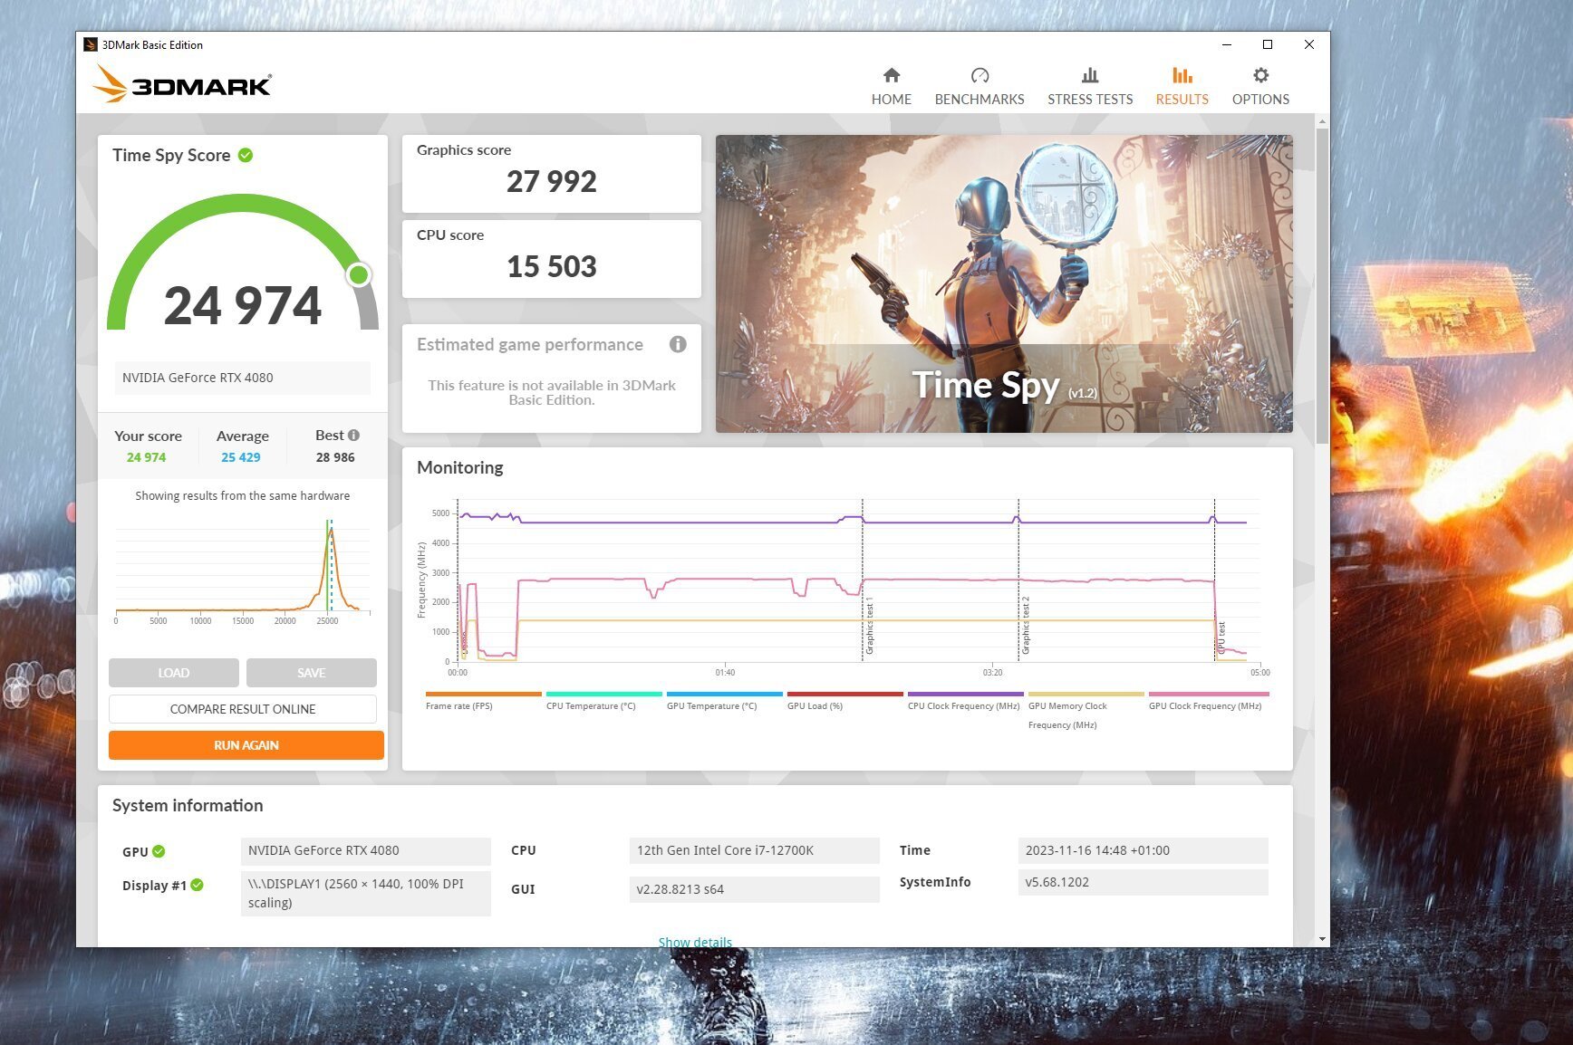The height and width of the screenshot is (1045, 1573).
Task: Toggle GPU Clock Frequency legend swatch
Action: [1208, 694]
